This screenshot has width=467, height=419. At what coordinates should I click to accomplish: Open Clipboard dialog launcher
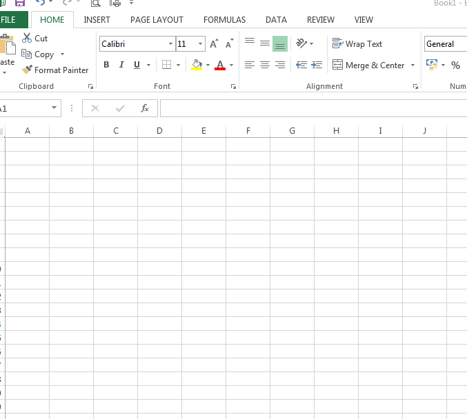[x=90, y=87]
